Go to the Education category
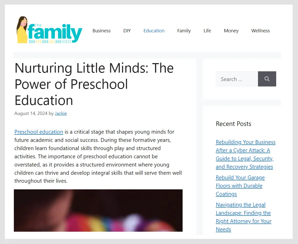Viewport: 298px width, 244px height. tap(154, 31)
